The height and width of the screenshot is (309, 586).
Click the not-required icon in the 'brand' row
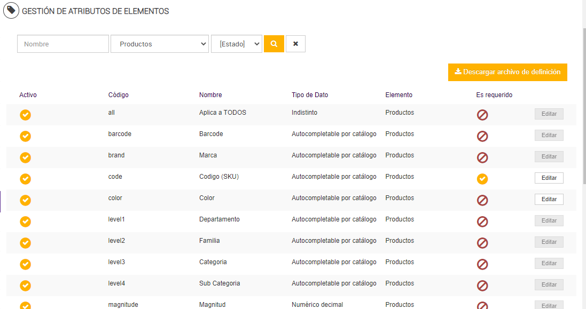[482, 157]
